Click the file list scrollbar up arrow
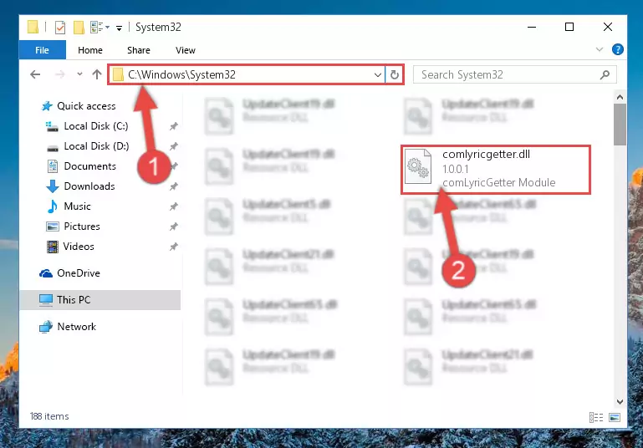Image resolution: width=643 pixels, height=448 pixels. (x=620, y=97)
